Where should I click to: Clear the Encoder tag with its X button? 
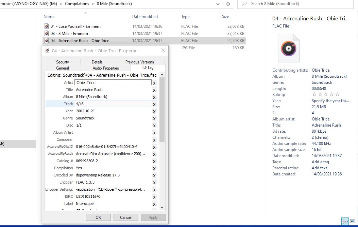[154, 183]
